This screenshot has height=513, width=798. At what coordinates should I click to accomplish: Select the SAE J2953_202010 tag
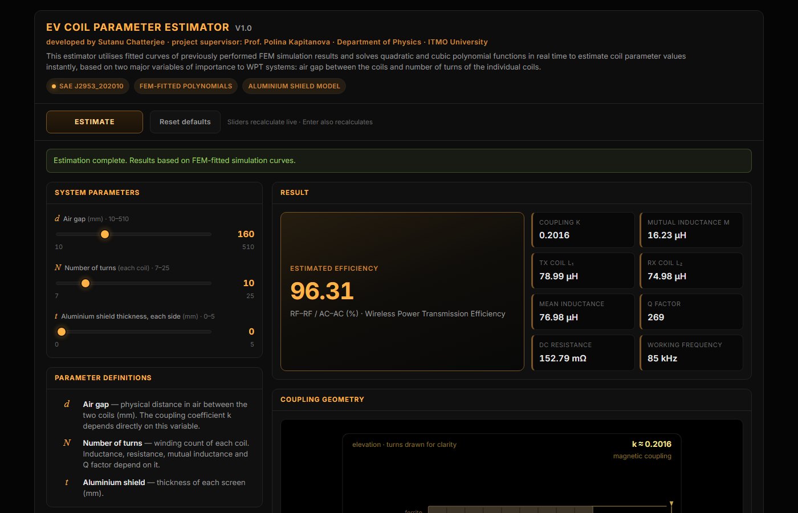(87, 86)
